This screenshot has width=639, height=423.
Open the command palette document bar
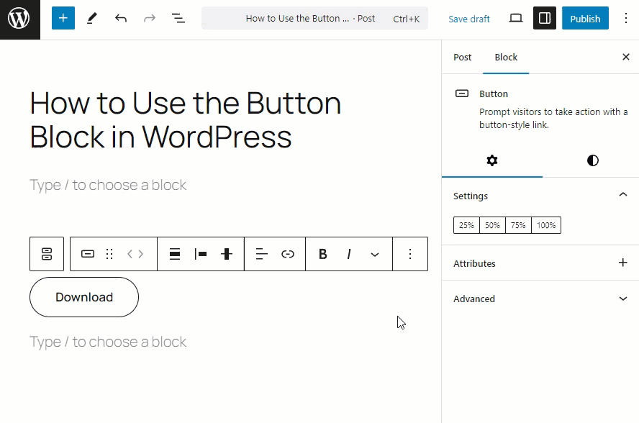pyautogui.click(x=314, y=18)
